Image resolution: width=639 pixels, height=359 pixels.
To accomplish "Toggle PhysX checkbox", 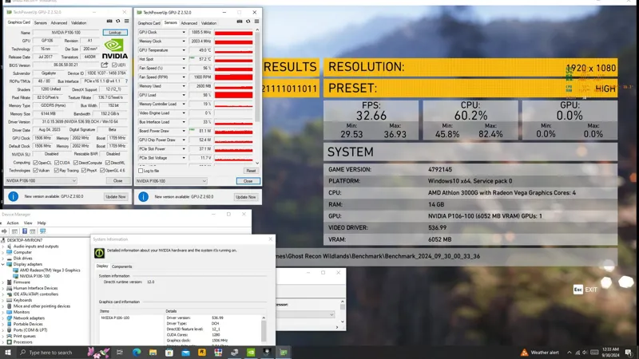I will click(84, 171).
